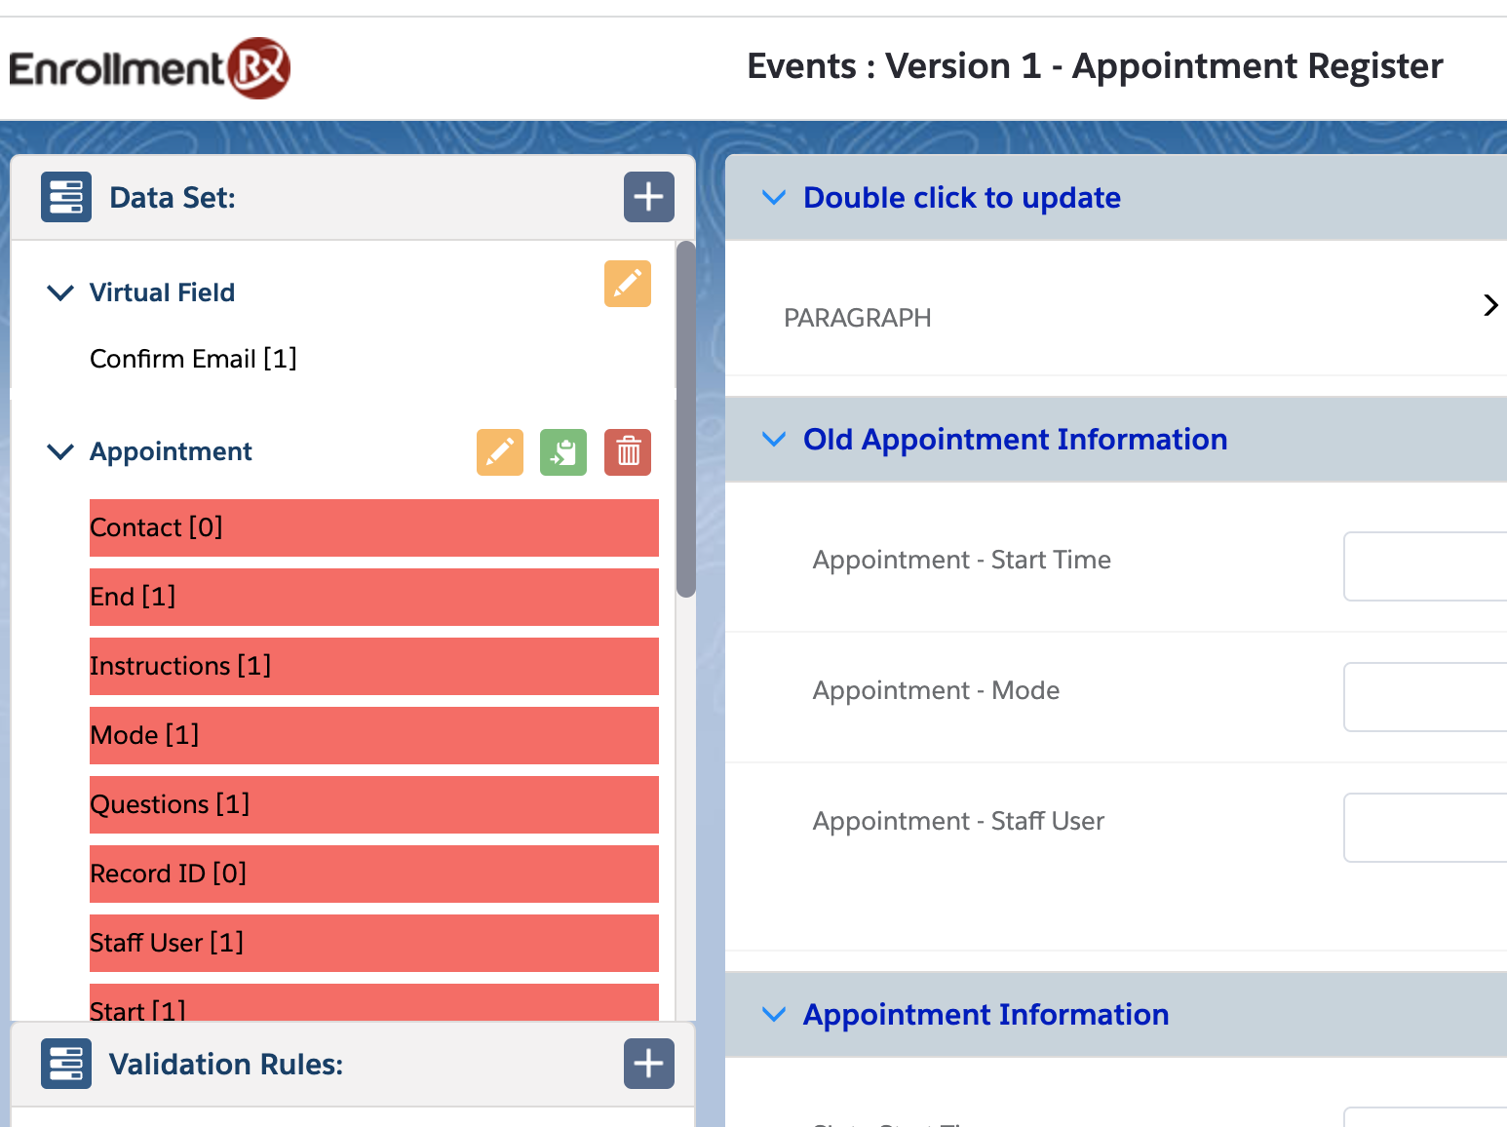Delete Appointment using the red trash icon

[x=628, y=452]
